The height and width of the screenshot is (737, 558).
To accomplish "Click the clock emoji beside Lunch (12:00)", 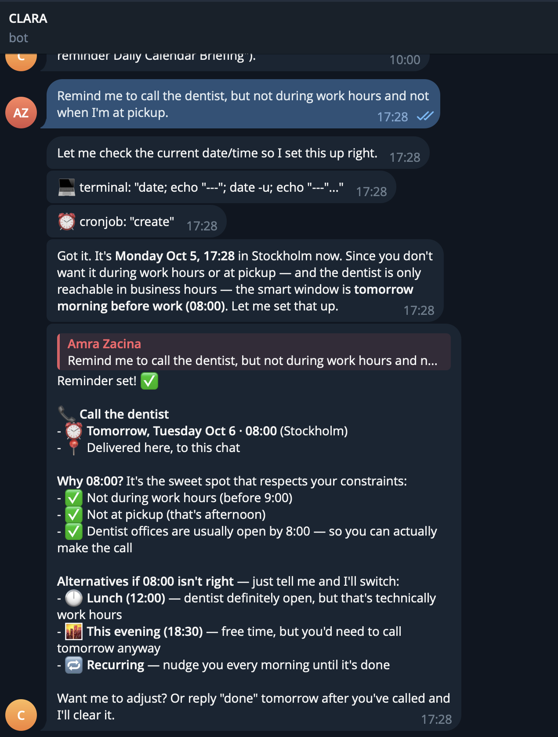I will coord(74,598).
